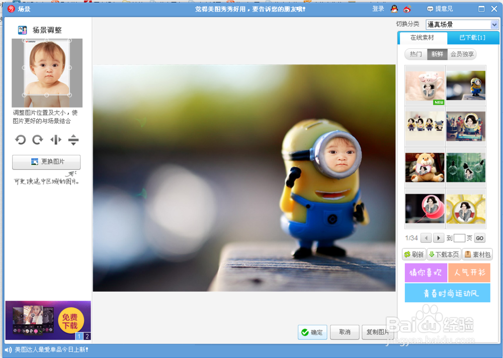
Task: Click the 下载本页 button
Action: click(444, 254)
